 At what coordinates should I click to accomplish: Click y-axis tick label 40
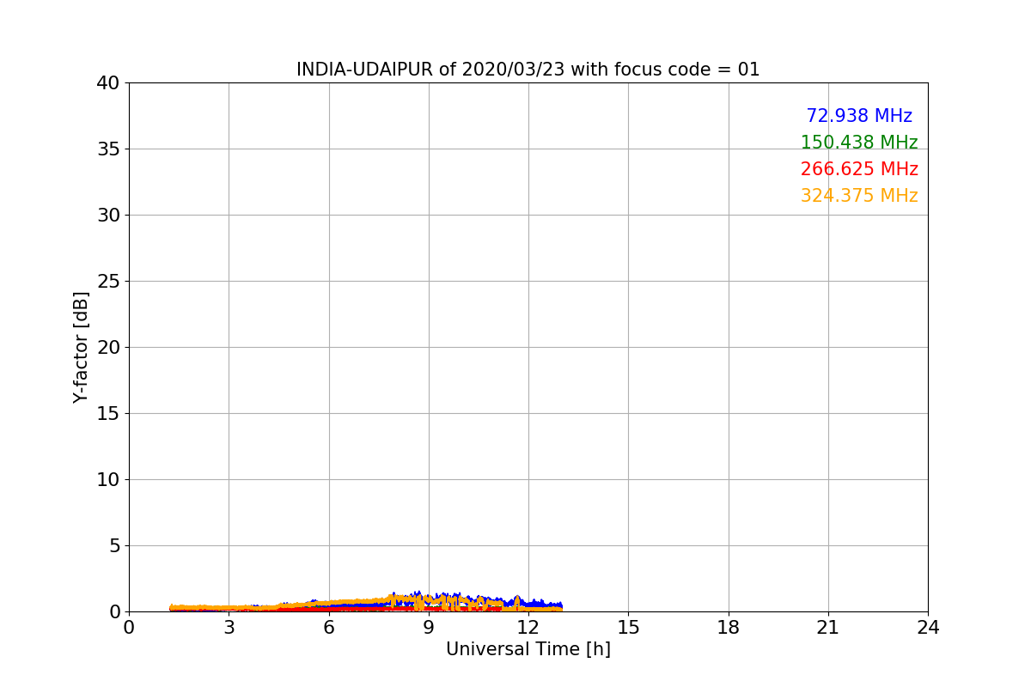click(x=109, y=83)
